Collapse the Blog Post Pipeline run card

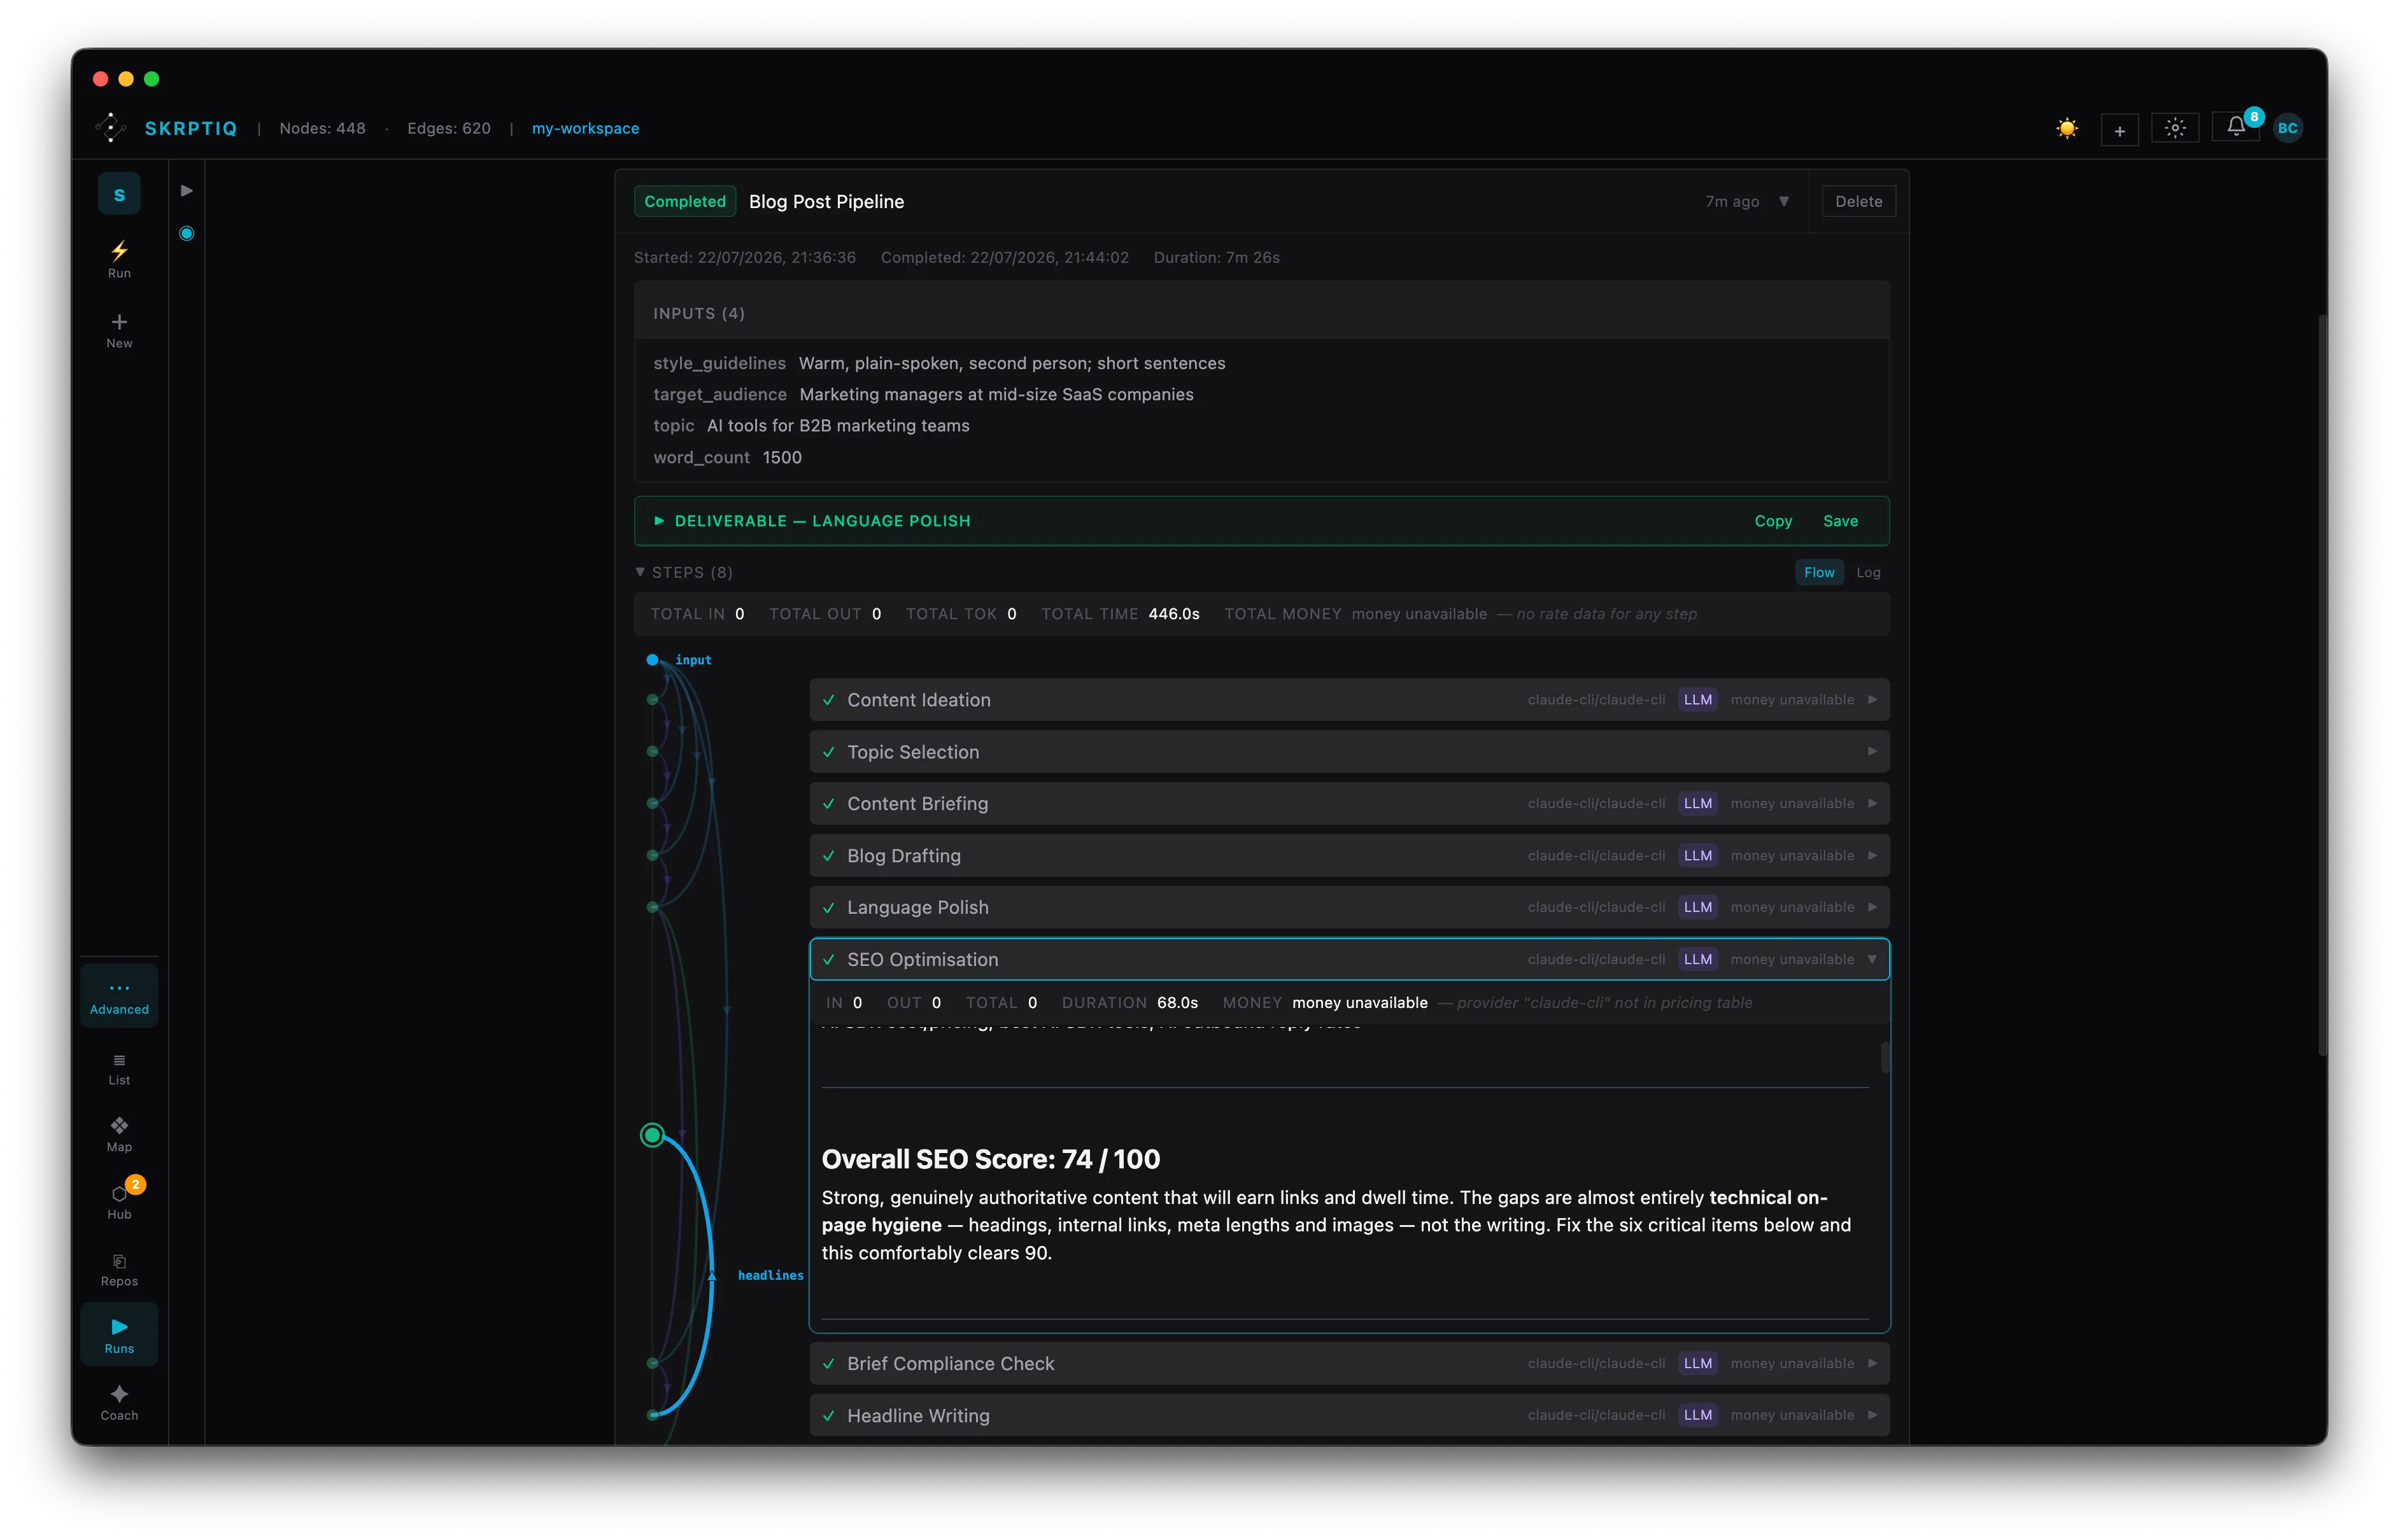click(x=1783, y=201)
